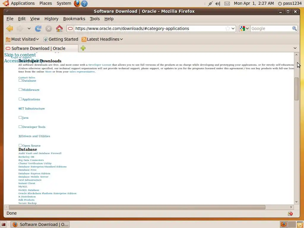Open the MySQL download link
The height and width of the screenshot is (228, 304).
pos(23,186)
